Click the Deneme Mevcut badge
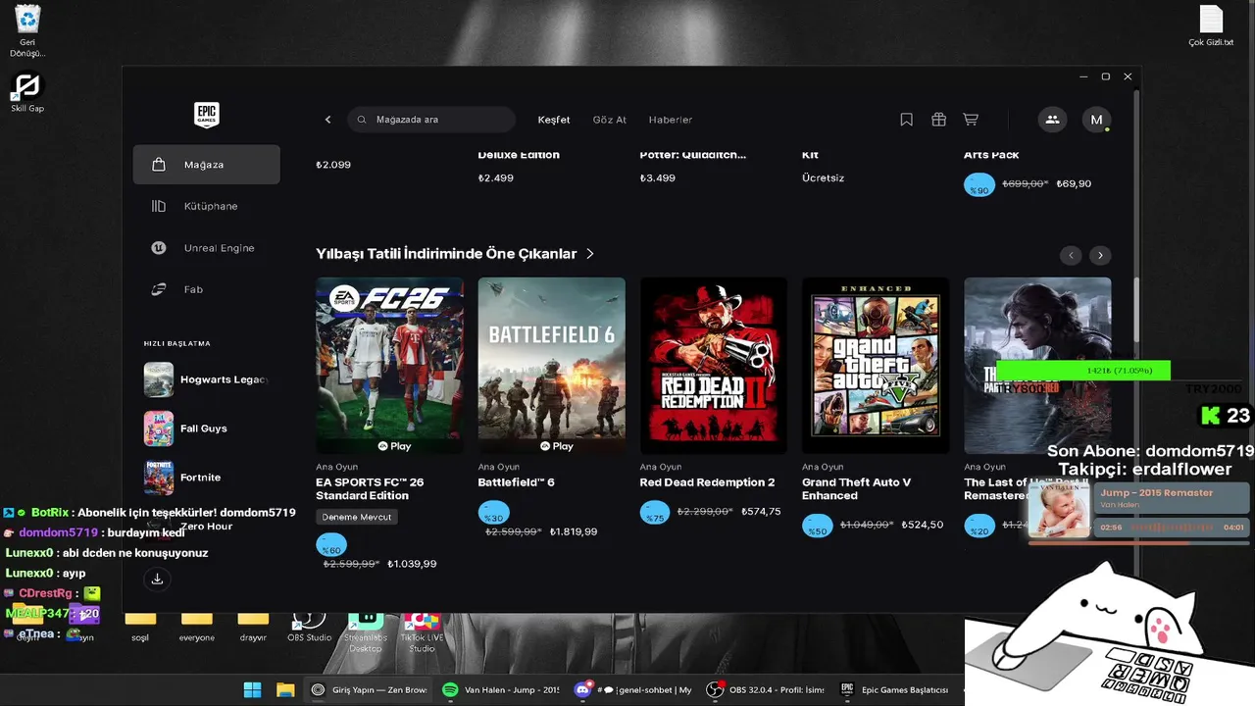Image resolution: width=1255 pixels, height=706 pixels. pyautogui.click(x=357, y=517)
